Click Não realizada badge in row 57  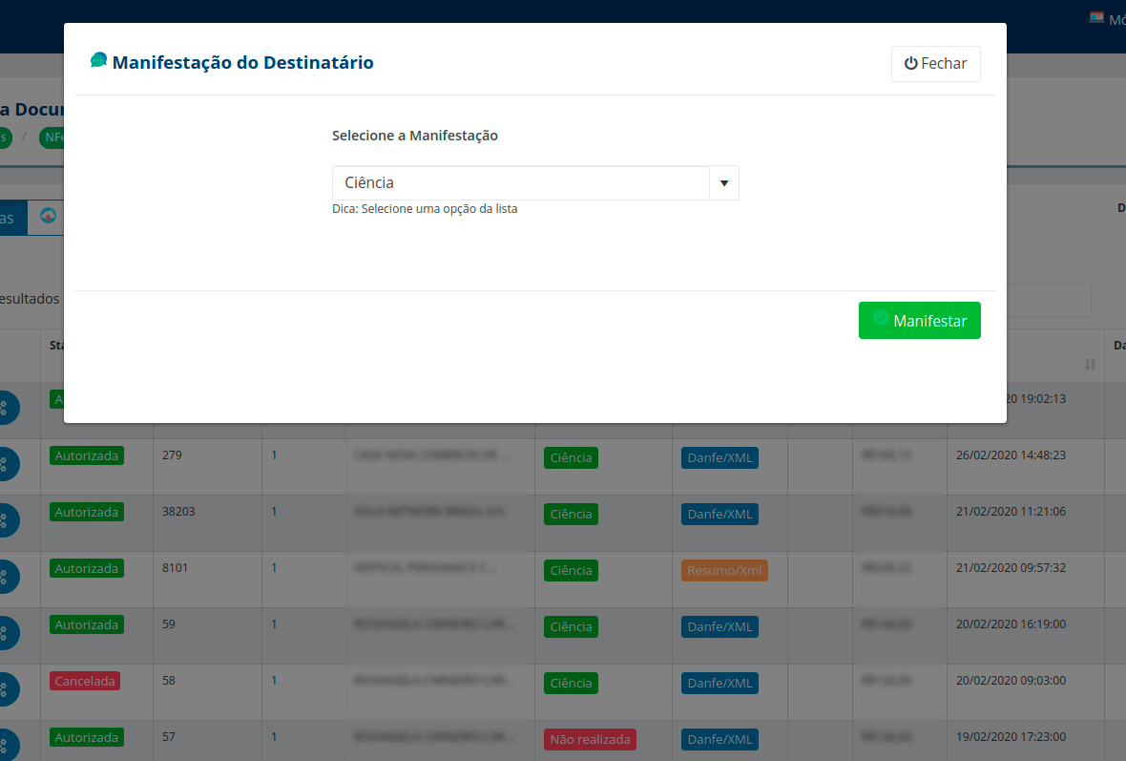pos(591,739)
